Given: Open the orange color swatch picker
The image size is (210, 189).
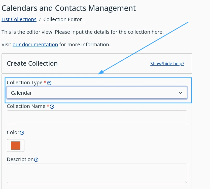Looking at the screenshot, I should click(x=15, y=145).
